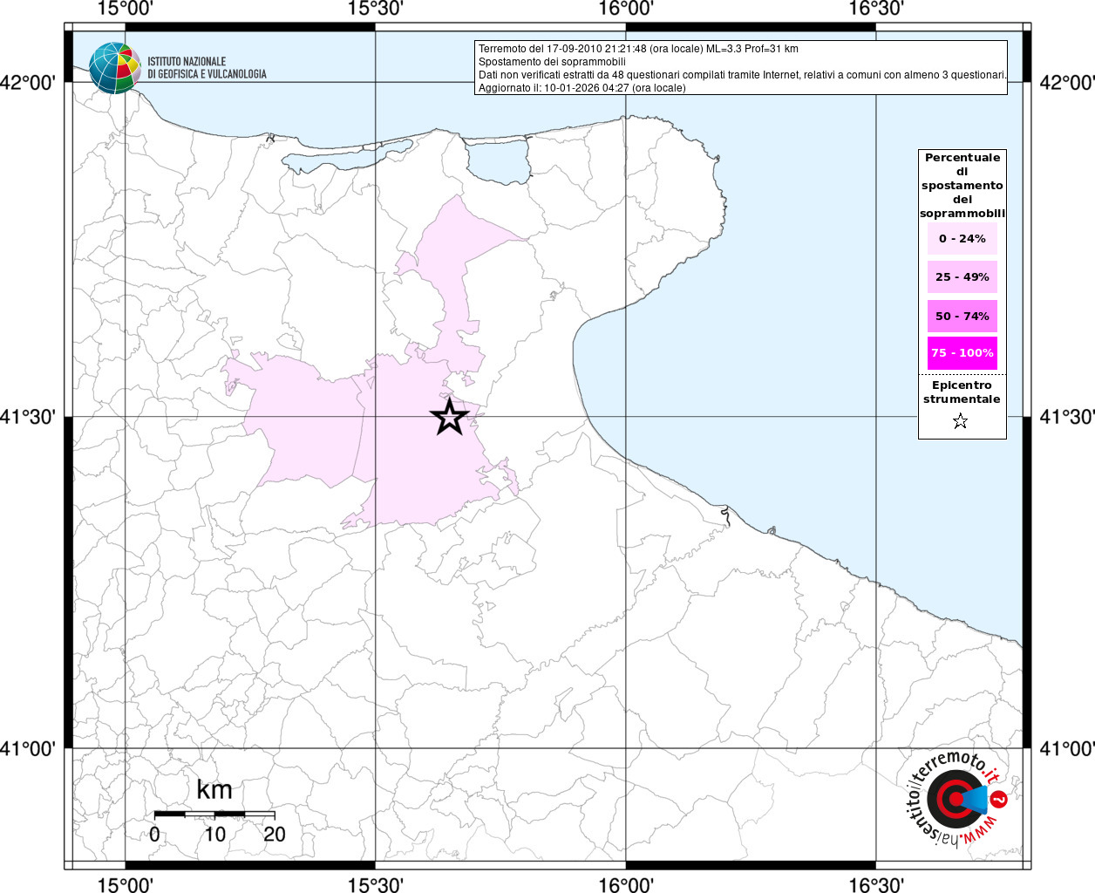Click the INGV globe logo
Image resolution: width=1095 pixels, height=893 pixels.
pyautogui.click(x=114, y=68)
